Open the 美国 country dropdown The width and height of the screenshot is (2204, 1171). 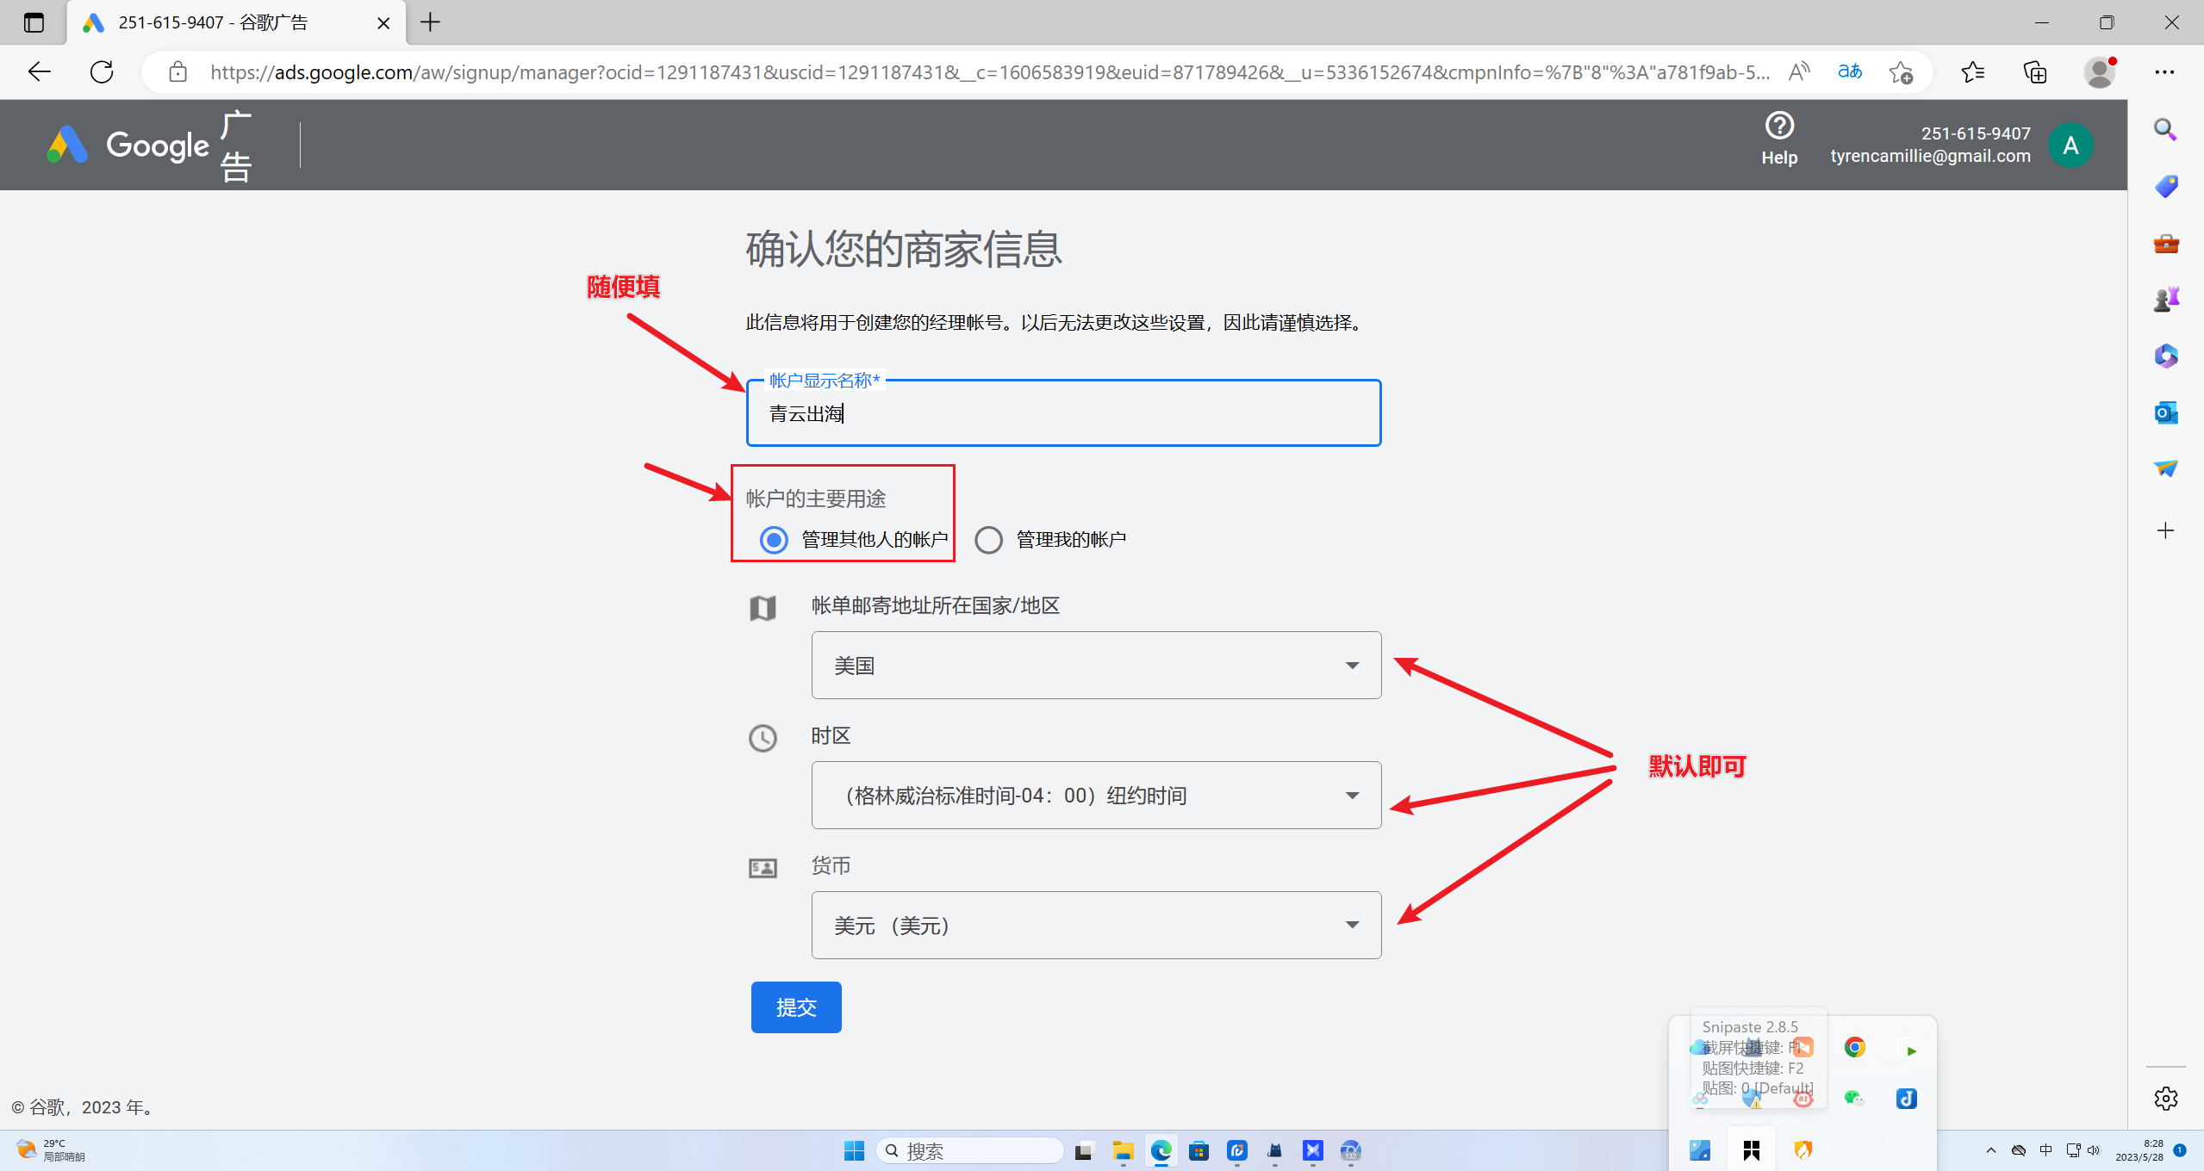click(x=1095, y=666)
